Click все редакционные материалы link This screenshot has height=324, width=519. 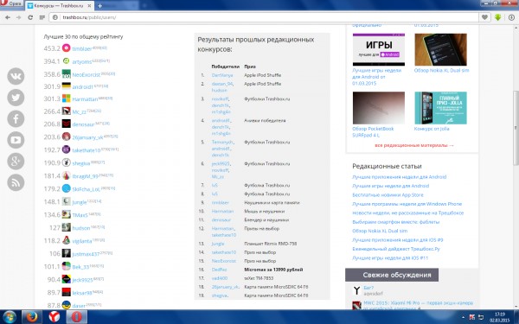coord(414,145)
